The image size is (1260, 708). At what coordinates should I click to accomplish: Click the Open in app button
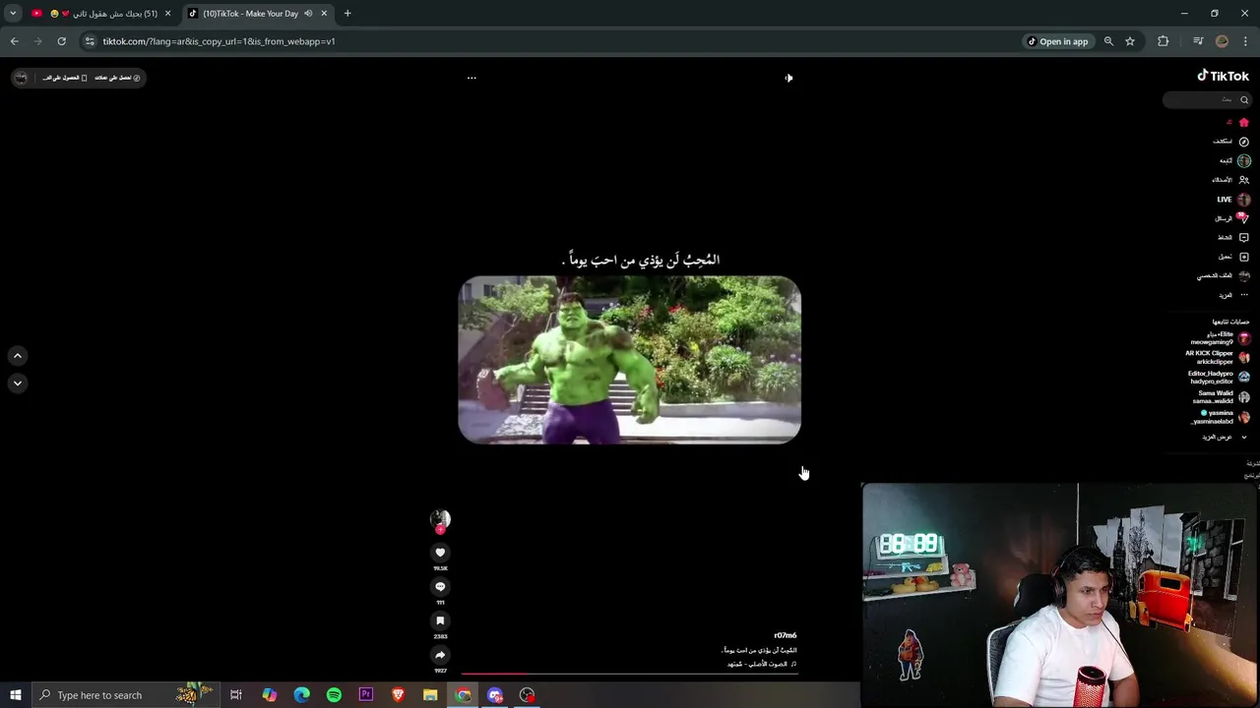(x=1058, y=41)
